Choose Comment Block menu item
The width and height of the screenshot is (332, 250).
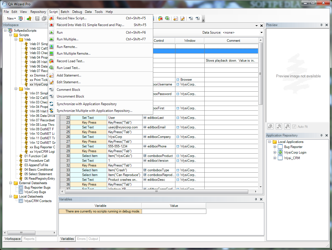pyautogui.click(x=101, y=89)
